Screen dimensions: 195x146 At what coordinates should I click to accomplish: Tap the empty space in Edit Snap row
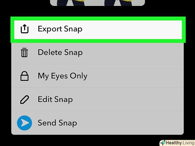128,99
